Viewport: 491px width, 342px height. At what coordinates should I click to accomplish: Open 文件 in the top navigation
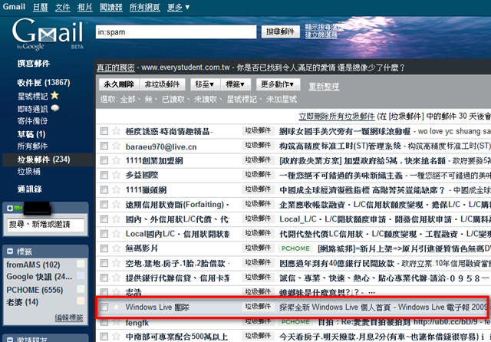tap(63, 7)
